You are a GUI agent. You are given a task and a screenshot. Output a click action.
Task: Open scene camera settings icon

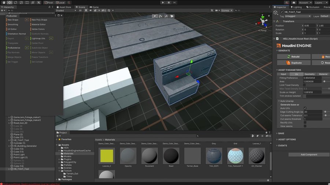[217, 11]
